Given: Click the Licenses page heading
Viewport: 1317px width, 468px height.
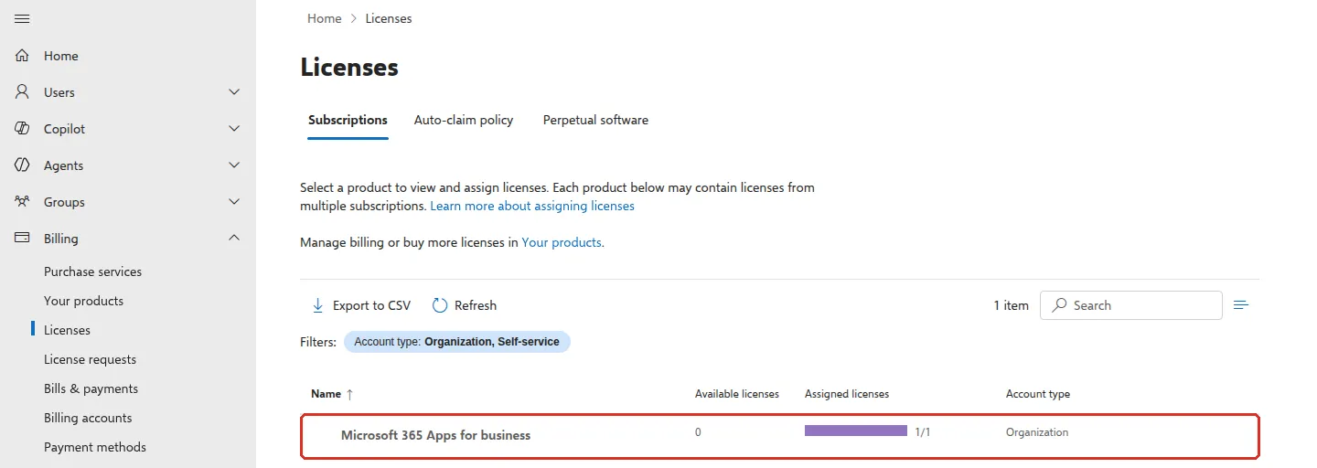Looking at the screenshot, I should 349,67.
